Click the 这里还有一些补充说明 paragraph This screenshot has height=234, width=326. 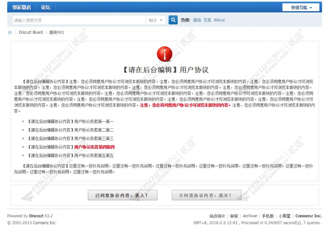pos(164,169)
